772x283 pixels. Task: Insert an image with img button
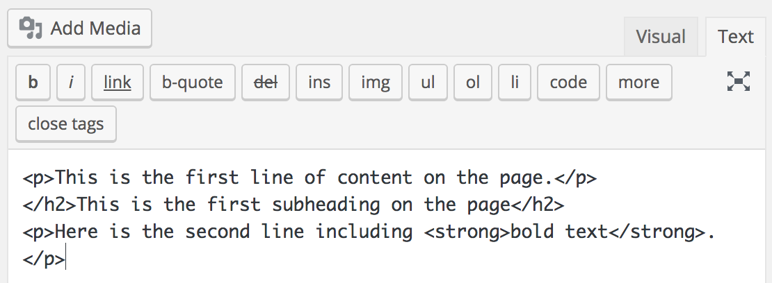376,83
